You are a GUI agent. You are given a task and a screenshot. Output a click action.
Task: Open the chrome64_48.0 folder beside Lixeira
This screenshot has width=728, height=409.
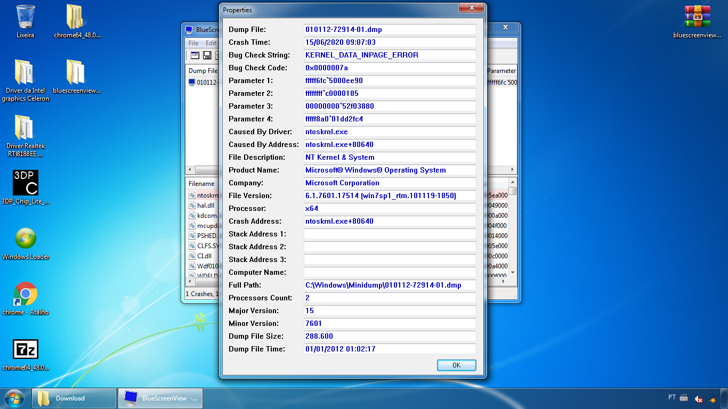point(77,21)
